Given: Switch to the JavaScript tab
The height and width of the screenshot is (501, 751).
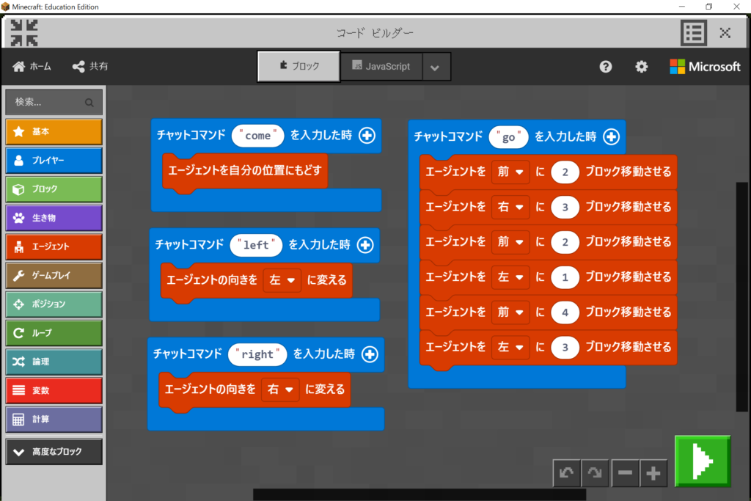Looking at the screenshot, I should [381, 67].
